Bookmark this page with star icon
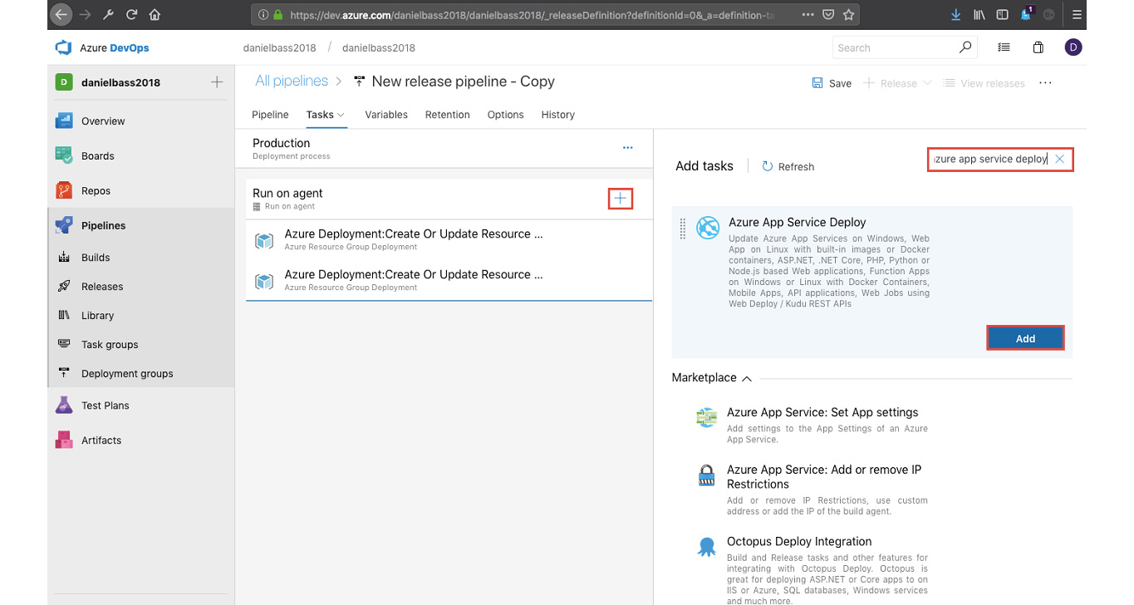This screenshot has width=1134, height=605. (848, 14)
